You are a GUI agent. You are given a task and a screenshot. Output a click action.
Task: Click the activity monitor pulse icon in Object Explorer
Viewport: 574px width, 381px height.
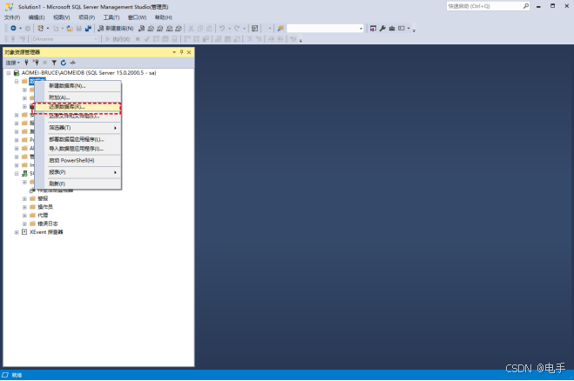click(x=72, y=63)
